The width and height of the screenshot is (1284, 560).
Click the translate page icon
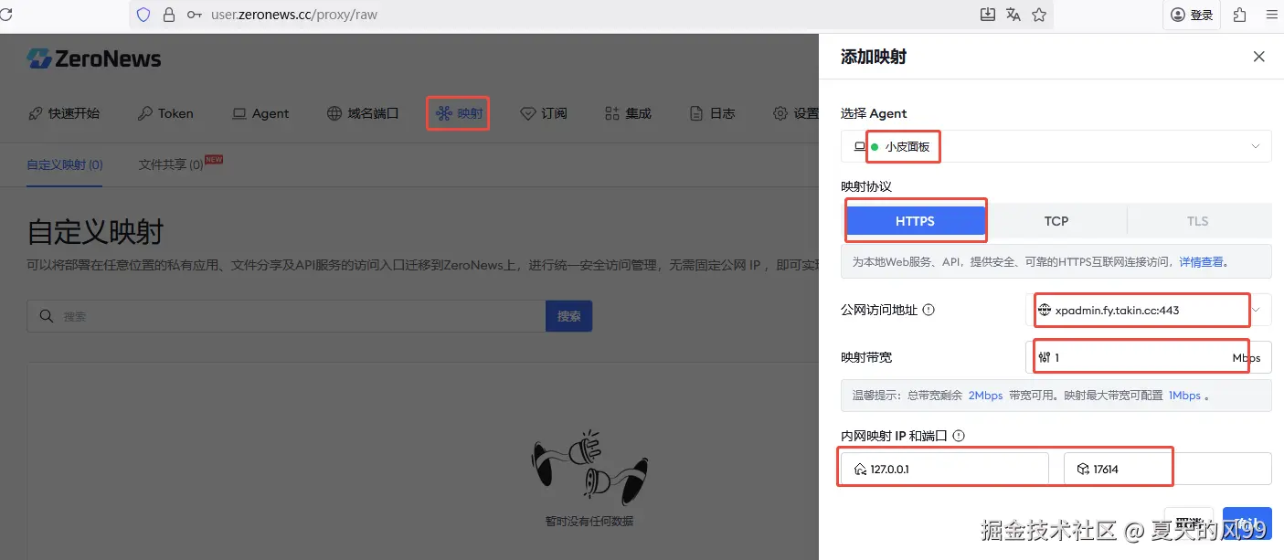click(1013, 15)
